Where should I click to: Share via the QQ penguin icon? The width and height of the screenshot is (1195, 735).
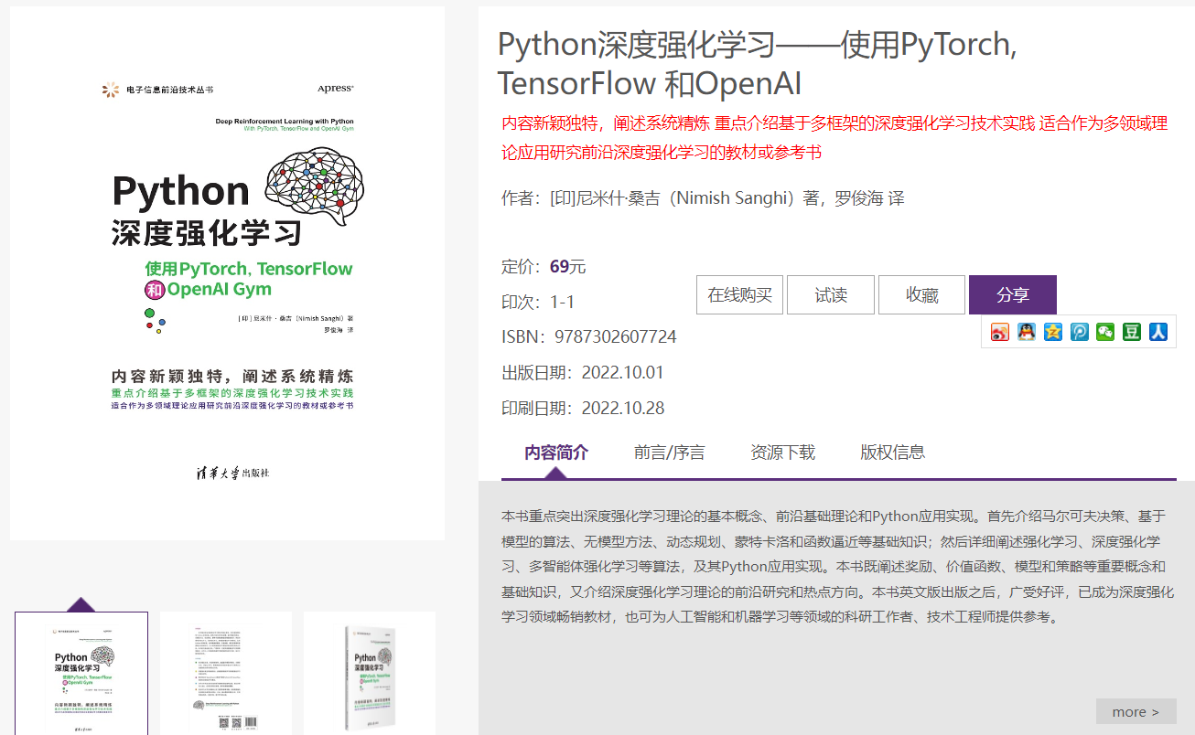tap(1027, 332)
